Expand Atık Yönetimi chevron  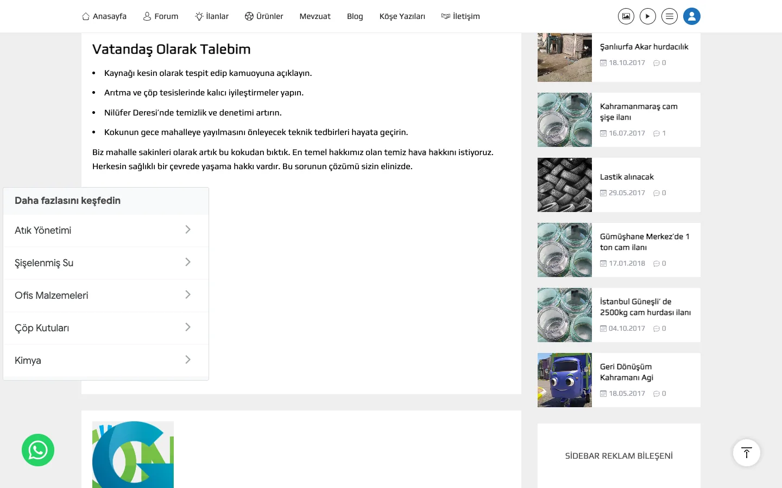click(188, 230)
